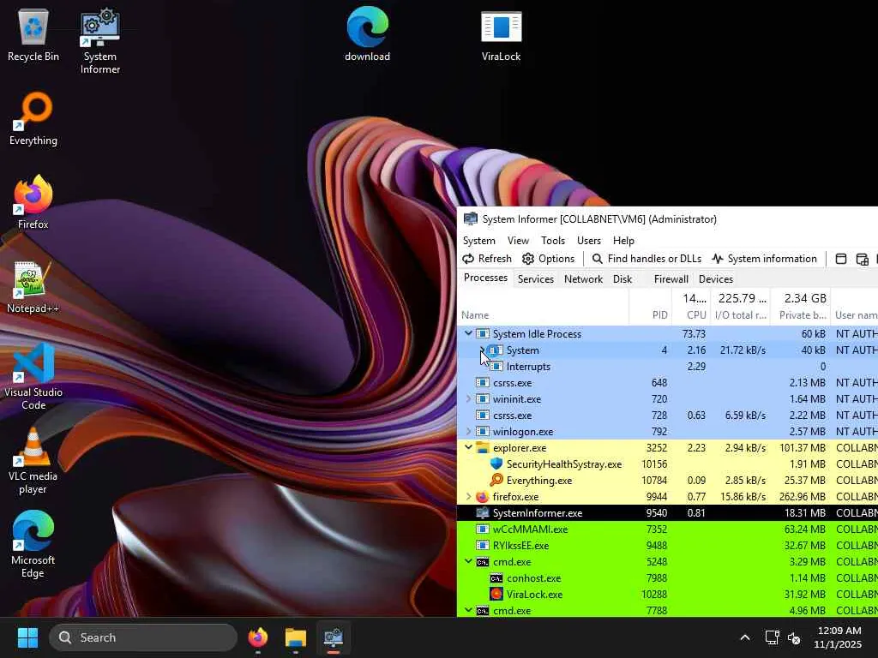Image resolution: width=878 pixels, height=658 pixels.
Task: Open Notepad++ desktop shortcut
Action: point(33,289)
